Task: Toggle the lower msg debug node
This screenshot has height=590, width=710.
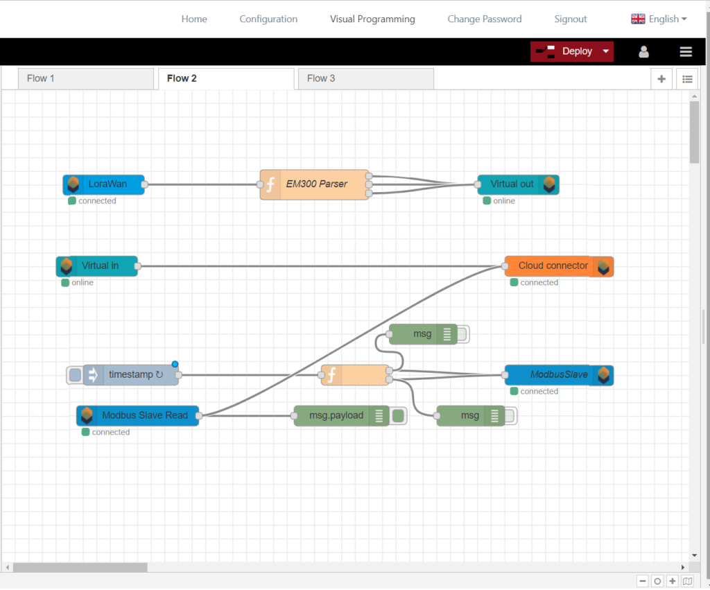Action: (510, 416)
